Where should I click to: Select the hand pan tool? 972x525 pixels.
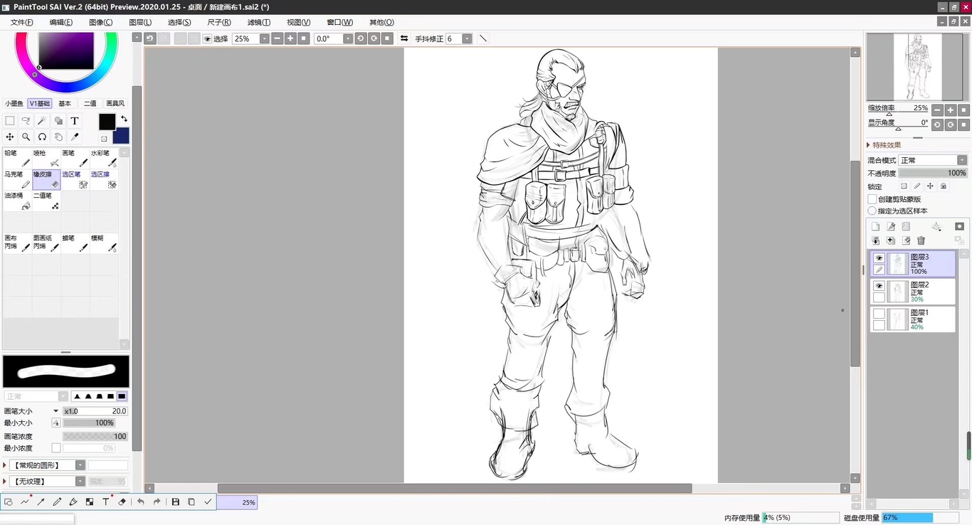(x=58, y=137)
